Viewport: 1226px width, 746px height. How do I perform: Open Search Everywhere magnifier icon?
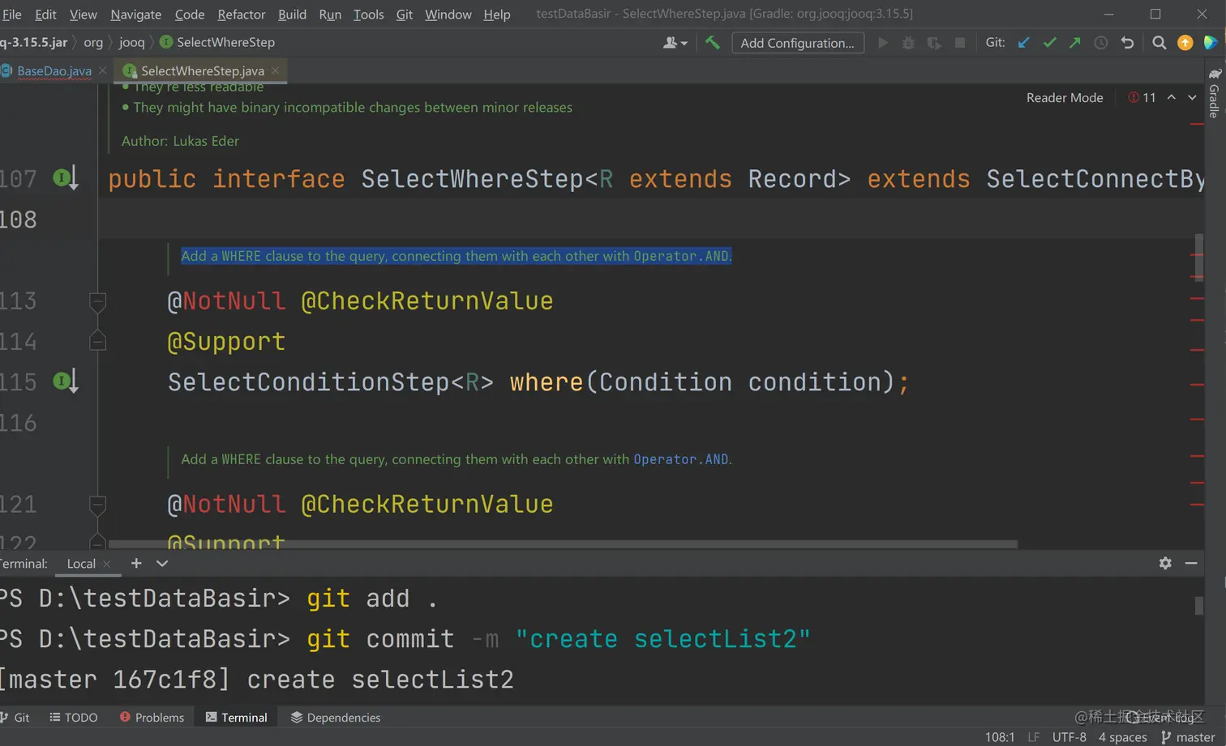point(1160,43)
